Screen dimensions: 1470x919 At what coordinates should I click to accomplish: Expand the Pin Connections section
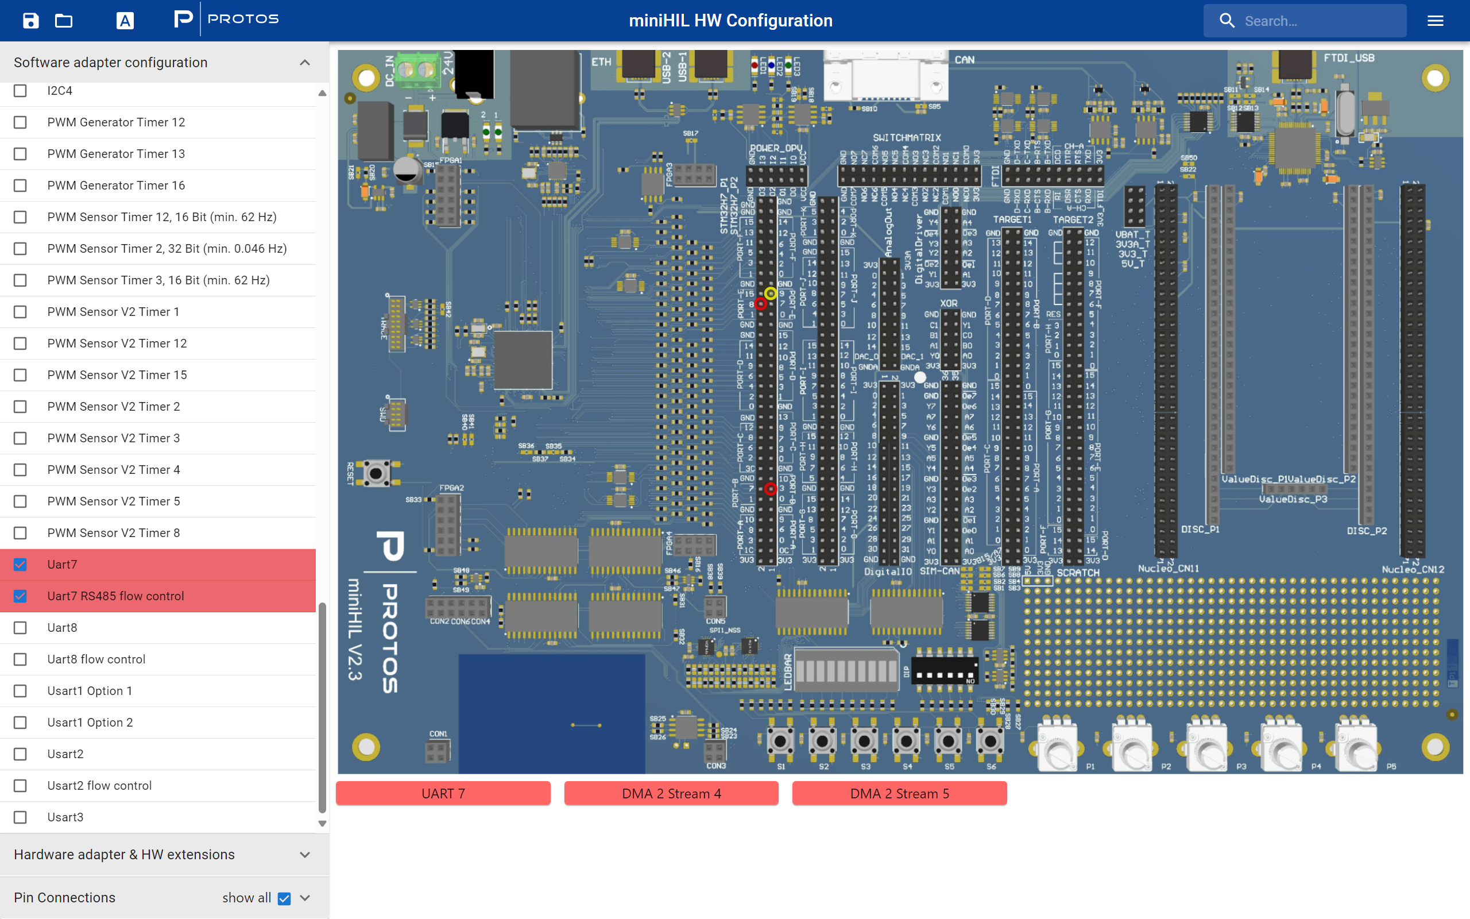pos(305,898)
